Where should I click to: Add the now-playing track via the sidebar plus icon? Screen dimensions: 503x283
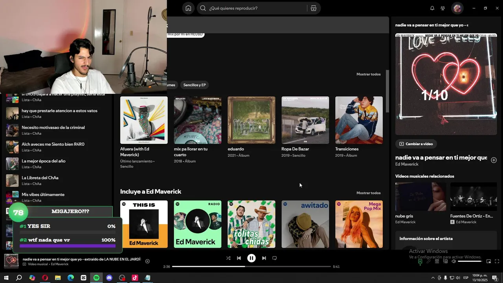tap(494, 160)
